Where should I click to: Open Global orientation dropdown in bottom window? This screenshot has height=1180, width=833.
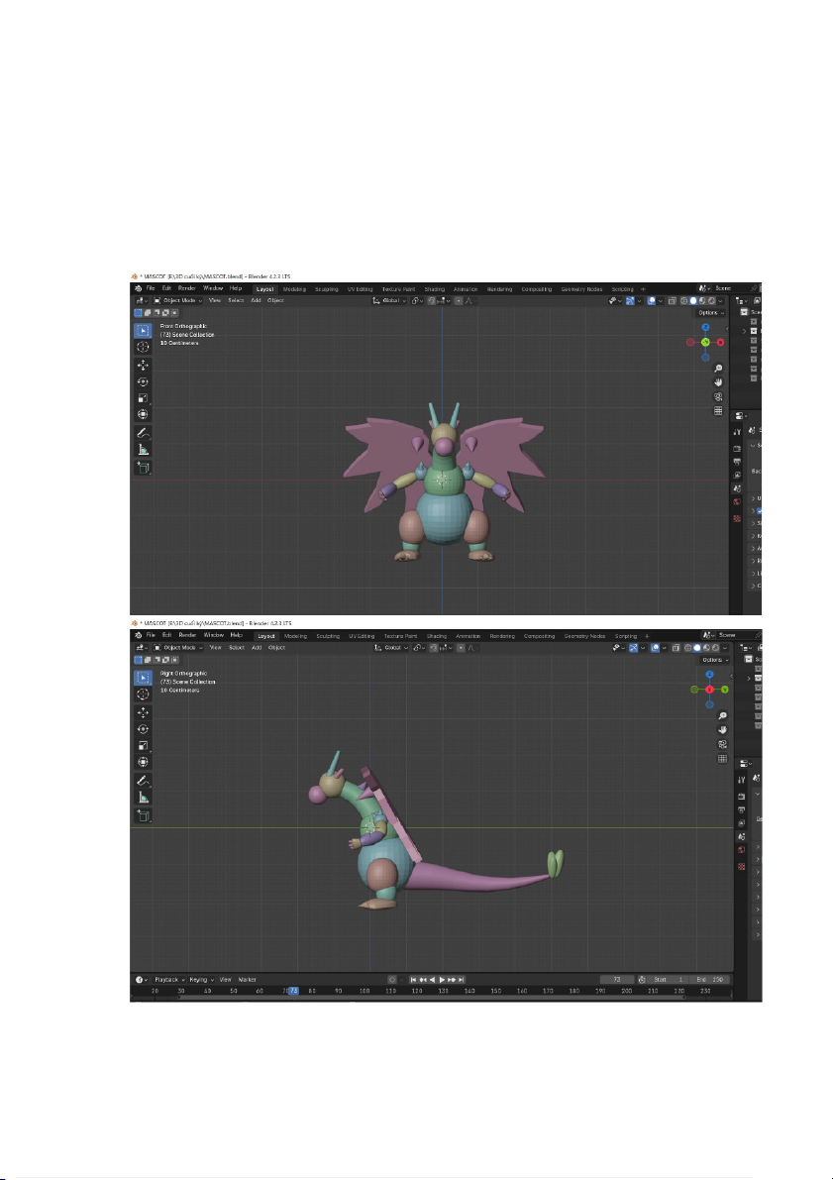click(392, 647)
